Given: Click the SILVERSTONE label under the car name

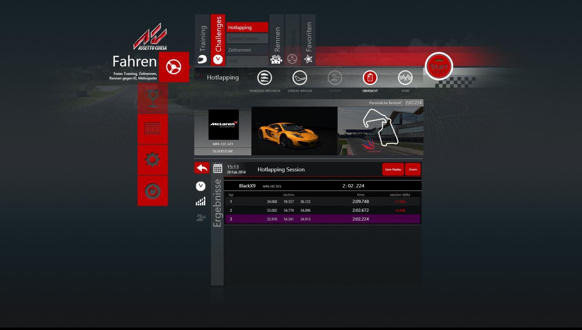Looking at the screenshot, I should coord(223,151).
